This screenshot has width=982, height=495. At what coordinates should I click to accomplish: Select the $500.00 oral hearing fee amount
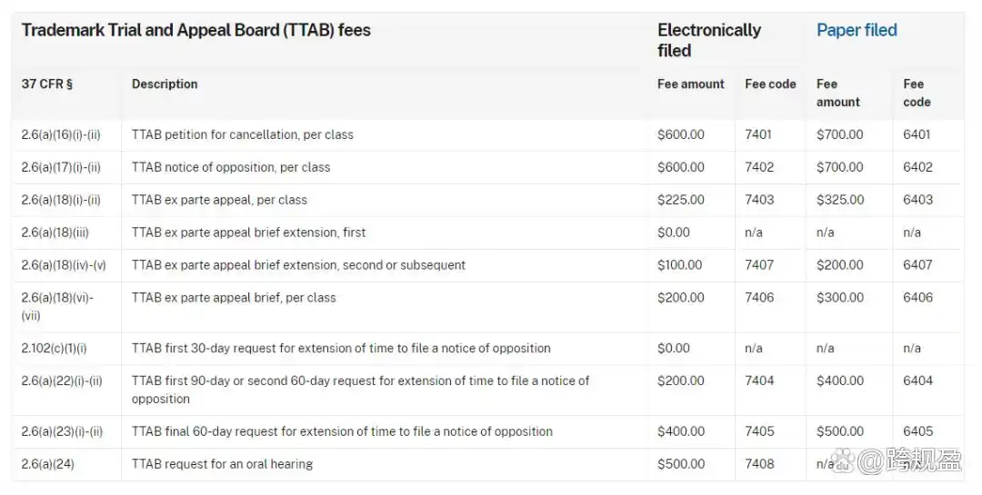coord(680,464)
